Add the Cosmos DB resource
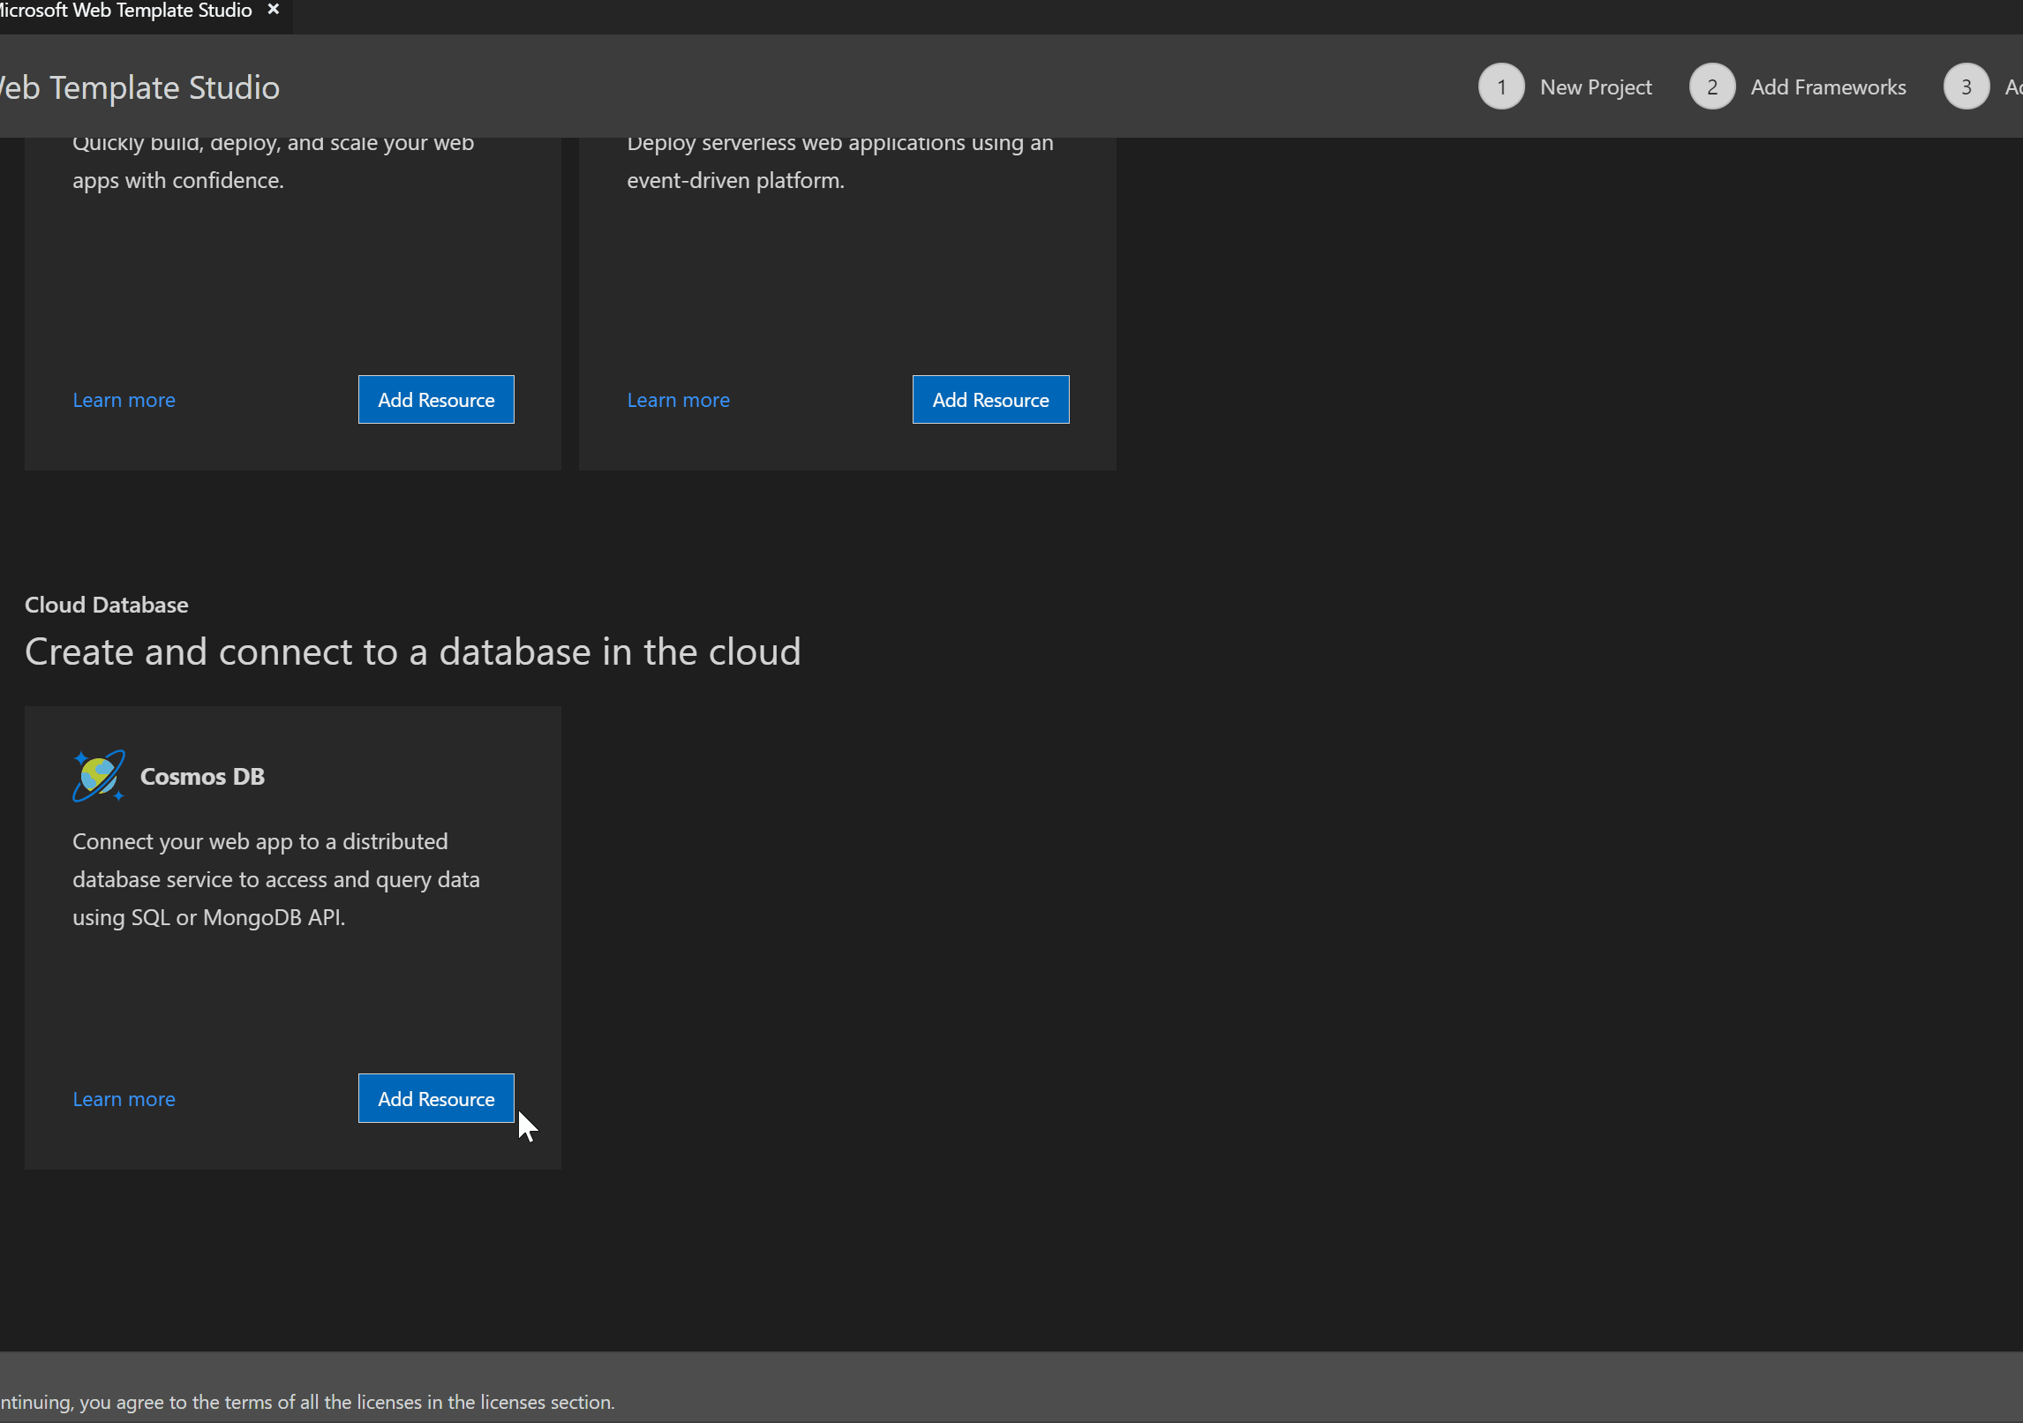 [x=435, y=1098]
